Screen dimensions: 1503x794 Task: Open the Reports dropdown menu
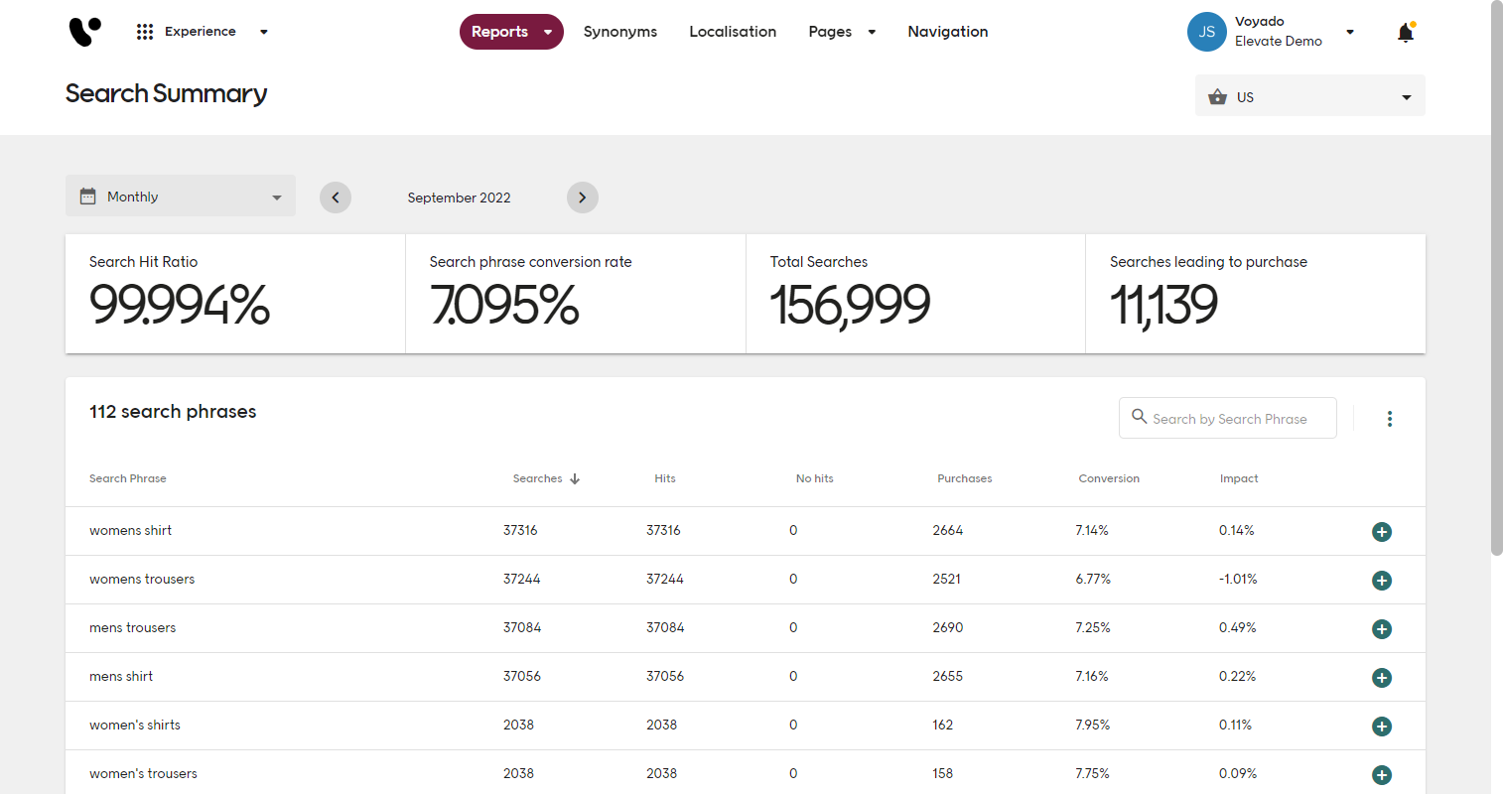pos(511,32)
